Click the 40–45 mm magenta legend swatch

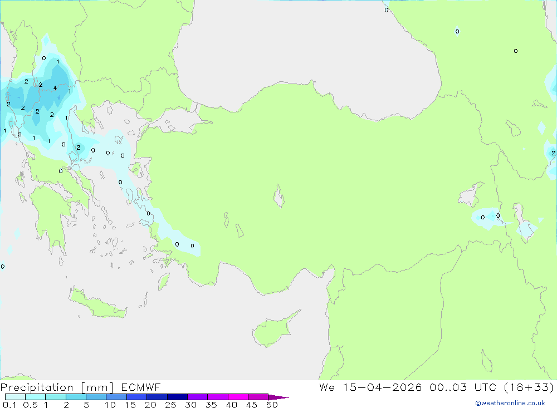238,397
